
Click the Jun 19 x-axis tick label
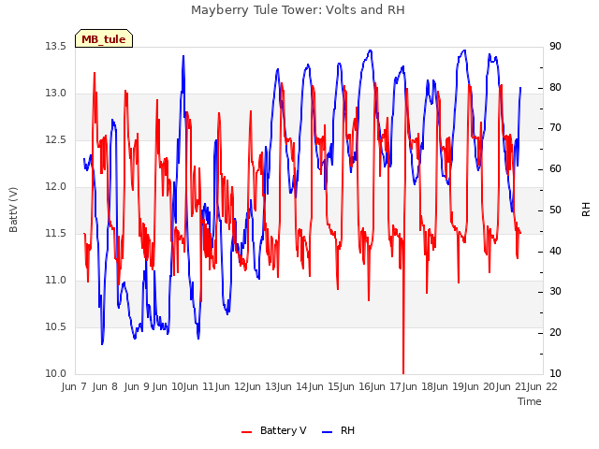pos(447,386)
